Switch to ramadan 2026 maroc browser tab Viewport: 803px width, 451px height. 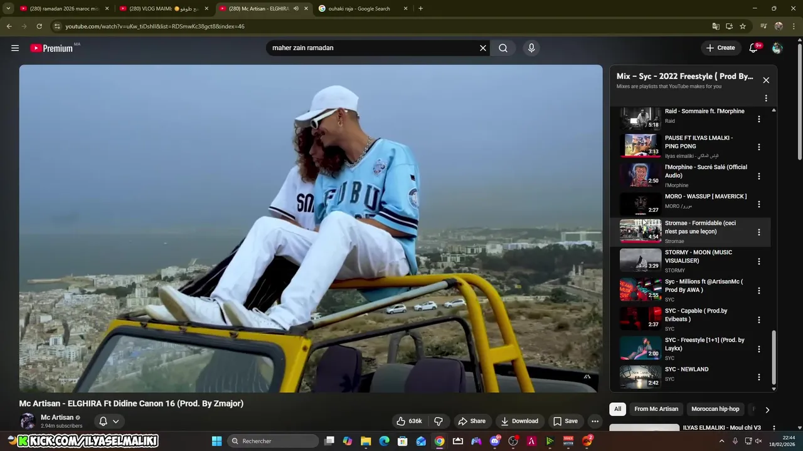[65, 9]
